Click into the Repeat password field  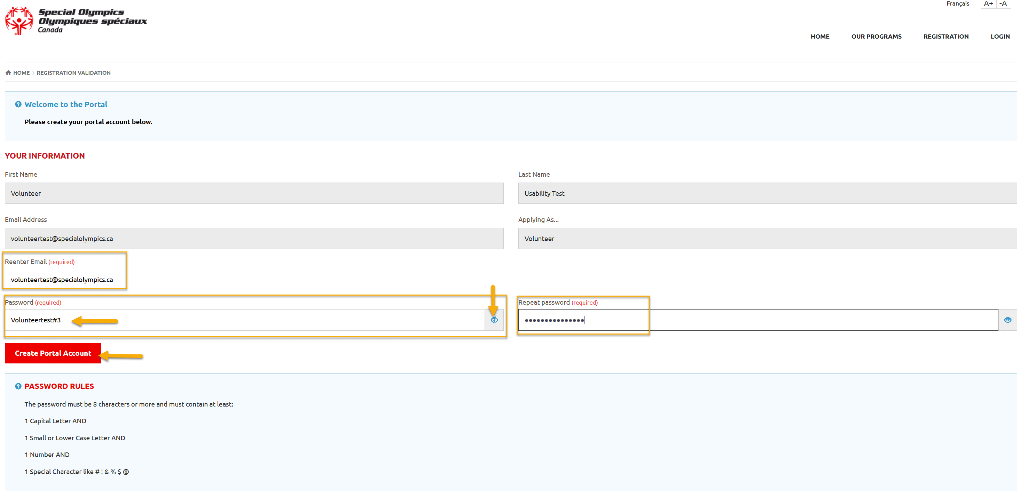click(x=758, y=320)
